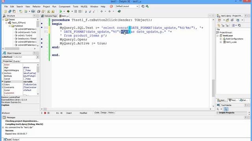Switch to the History tab
The width and height of the screenshot is (252, 141).
click(111, 112)
